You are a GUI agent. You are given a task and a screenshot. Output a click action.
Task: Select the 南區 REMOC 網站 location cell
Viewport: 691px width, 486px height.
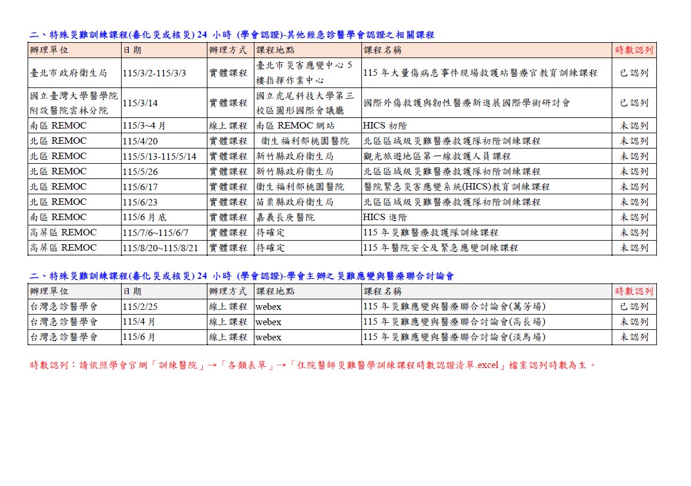287,126
